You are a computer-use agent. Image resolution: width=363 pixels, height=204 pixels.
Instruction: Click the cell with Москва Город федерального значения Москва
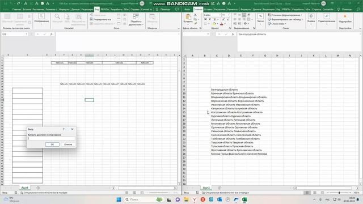tap(239, 154)
